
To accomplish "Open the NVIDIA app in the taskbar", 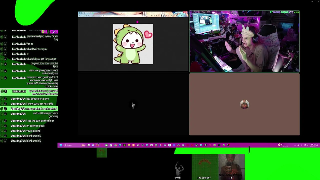I will pos(124,145).
